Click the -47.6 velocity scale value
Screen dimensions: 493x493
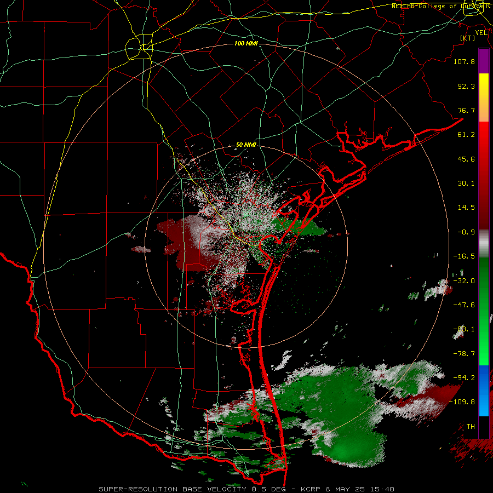pos(464,305)
